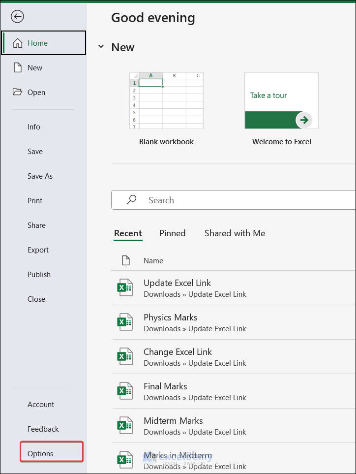
Task: Click the Open folder icon
Action: [18, 92]
